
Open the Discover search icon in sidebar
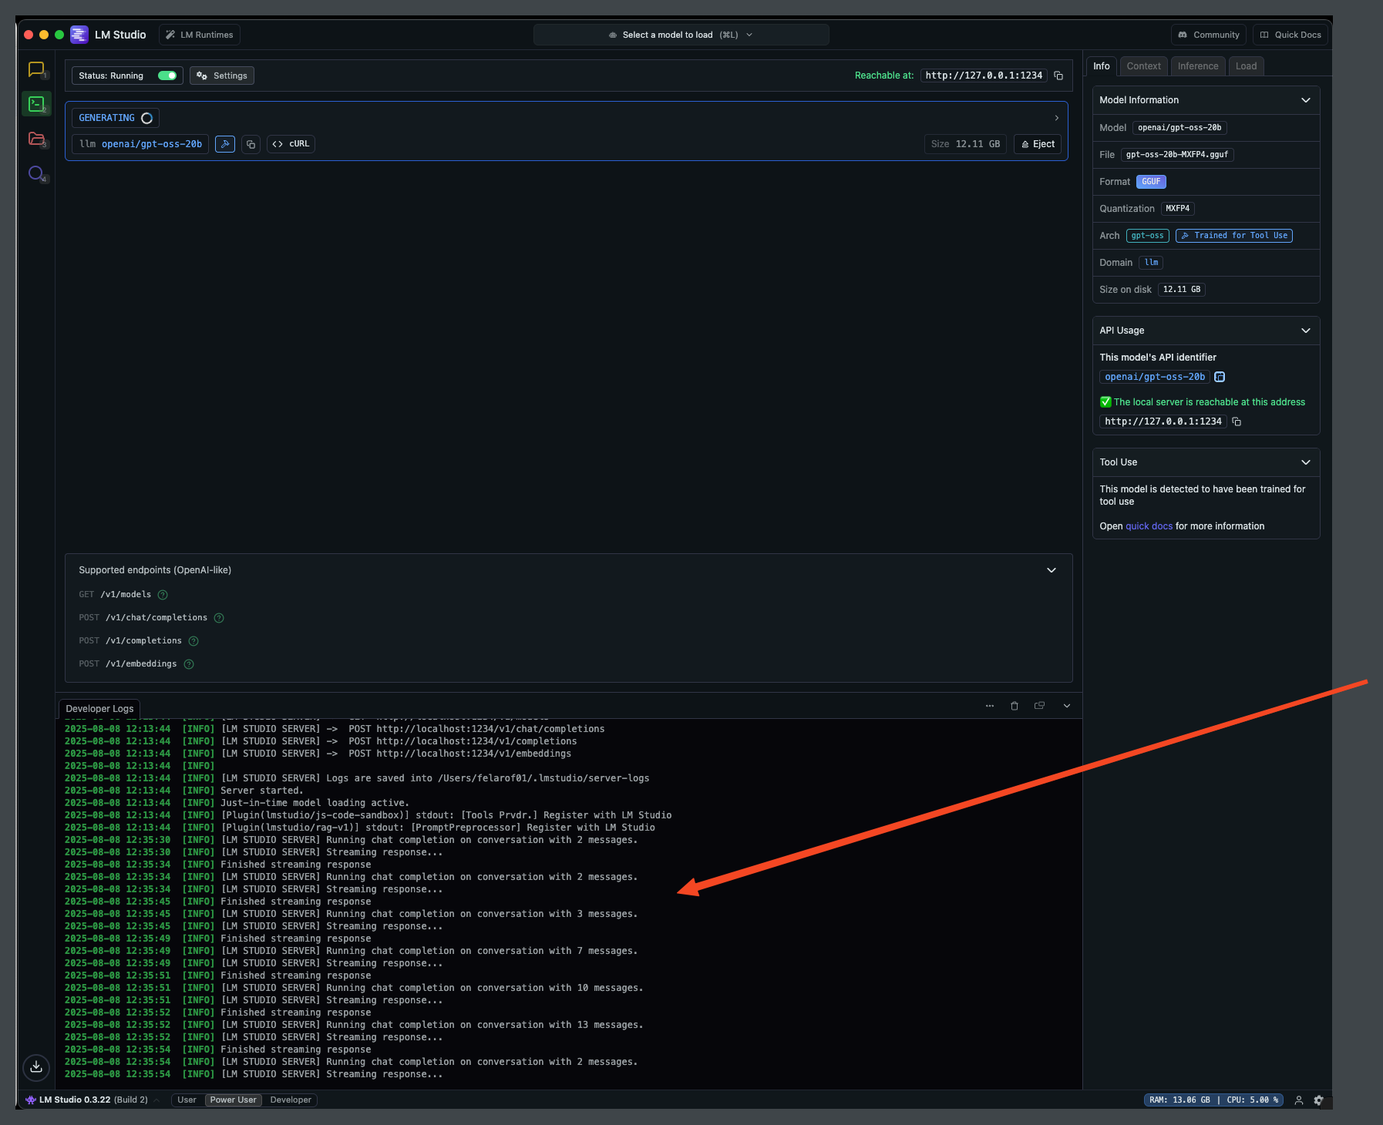pyautogui.click(x=36, y=173)
